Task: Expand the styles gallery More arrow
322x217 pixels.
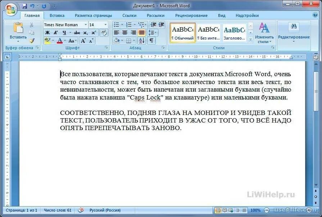Action: [250, 40]
